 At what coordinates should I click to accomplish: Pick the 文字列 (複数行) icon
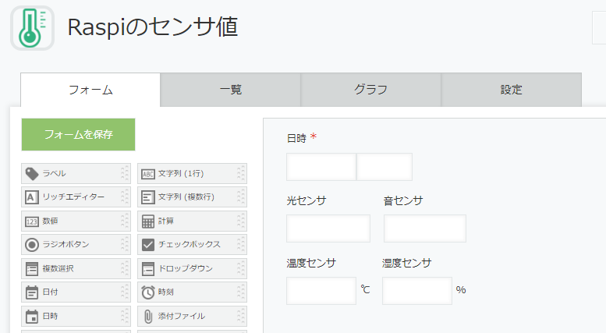pyautogui.click(x=148, y=197)
